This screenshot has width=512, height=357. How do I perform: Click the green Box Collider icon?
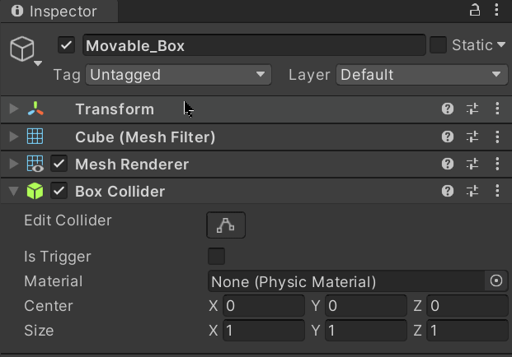click(x=35, y=191)
